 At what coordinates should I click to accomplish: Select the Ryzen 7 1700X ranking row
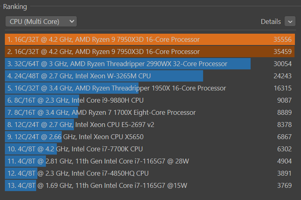pyautogui.click(x=102, y=112)
